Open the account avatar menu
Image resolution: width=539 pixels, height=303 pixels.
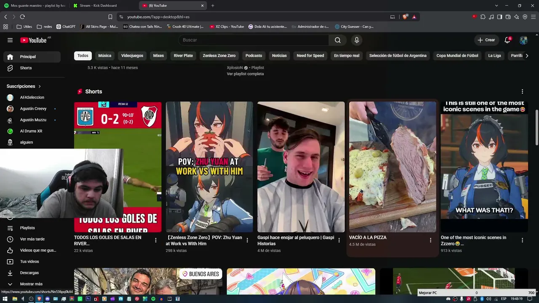523,40
